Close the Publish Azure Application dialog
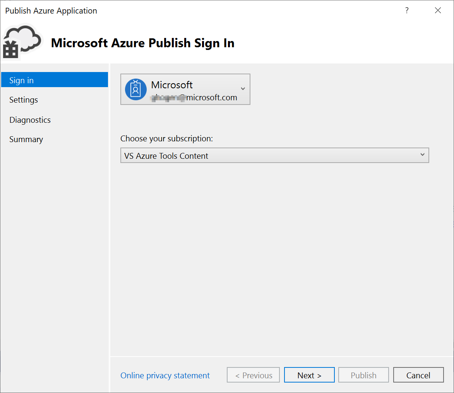Viewport: 454px width, 393px height. [438, 11]
